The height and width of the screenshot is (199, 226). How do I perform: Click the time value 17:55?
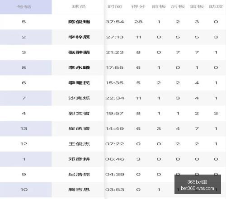115,67
